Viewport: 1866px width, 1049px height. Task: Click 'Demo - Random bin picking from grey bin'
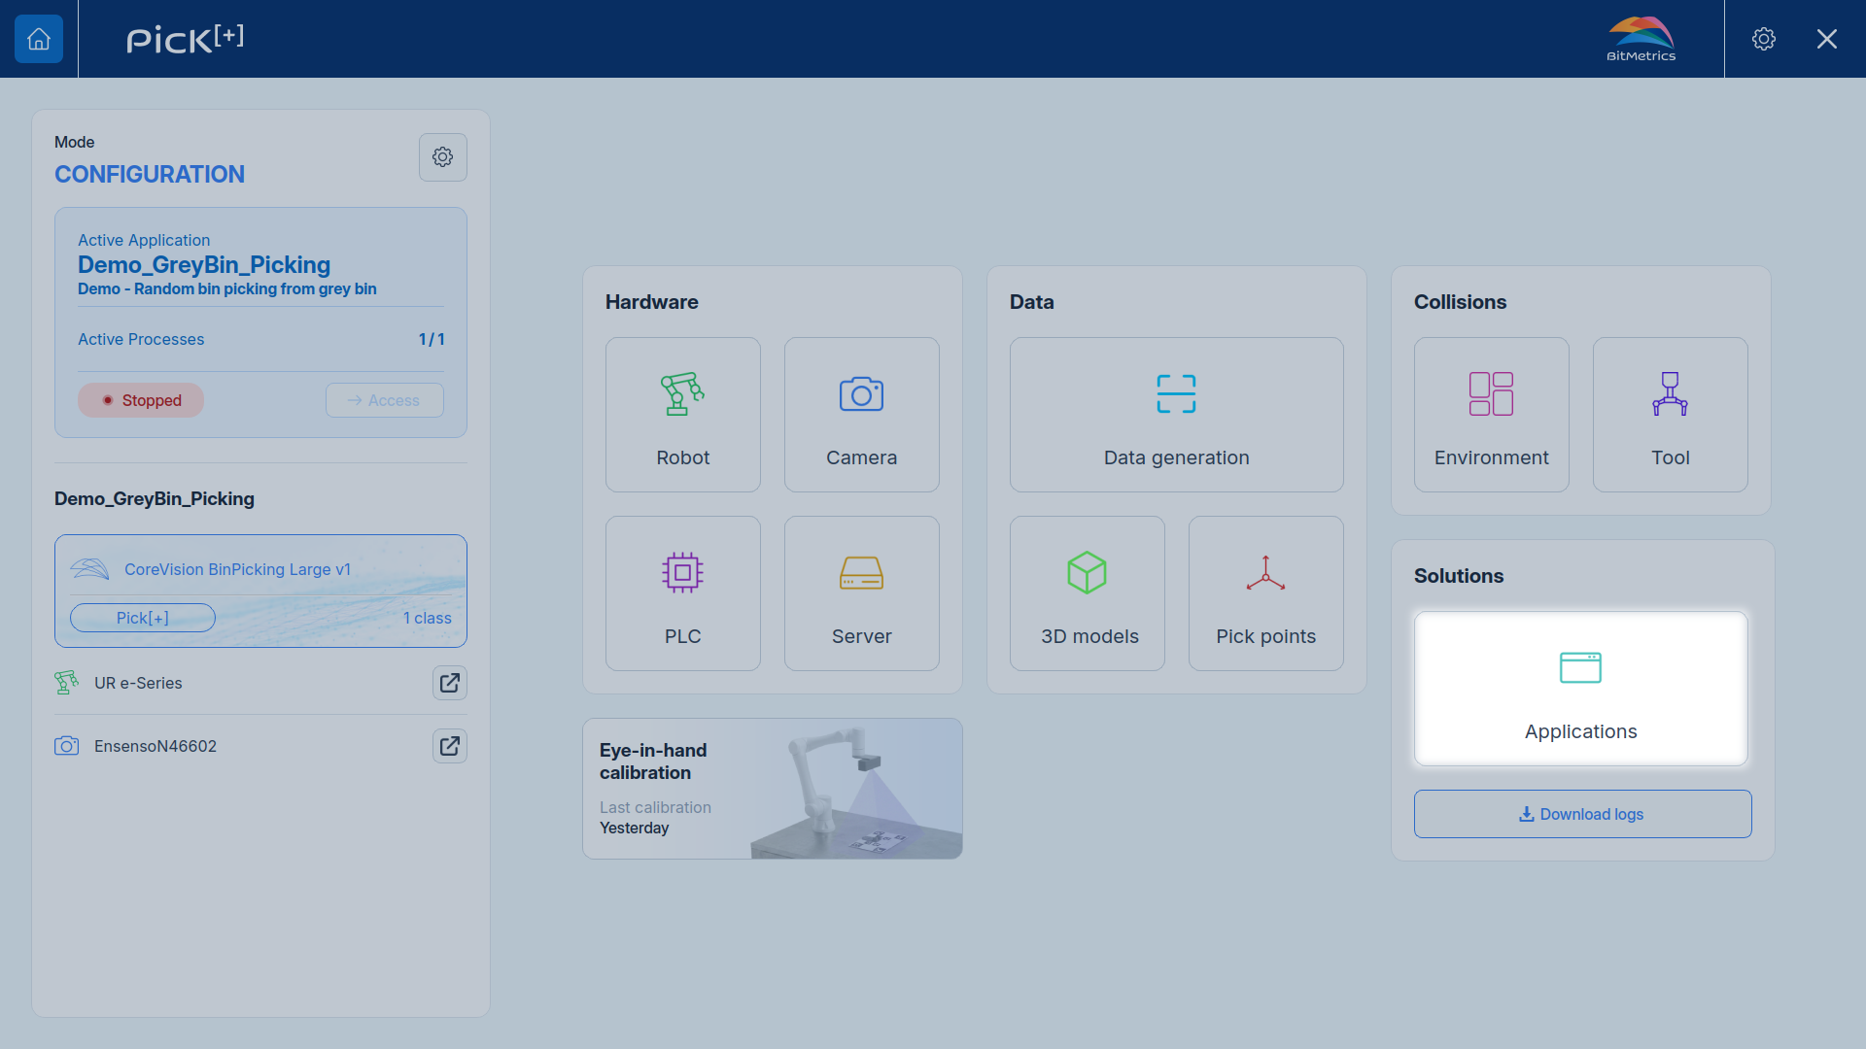pos(227,288)
